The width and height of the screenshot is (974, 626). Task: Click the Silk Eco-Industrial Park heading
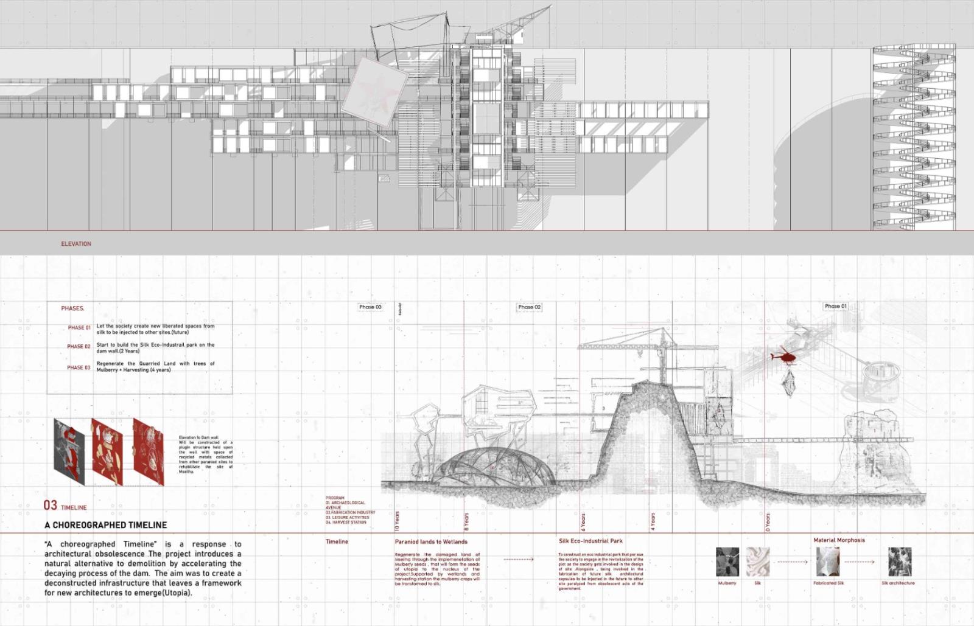coord(590,541)
